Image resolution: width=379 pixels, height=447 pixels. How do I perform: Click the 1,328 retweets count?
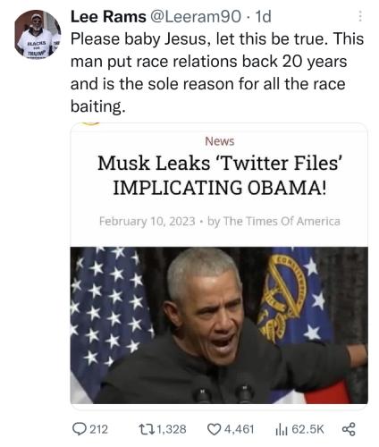(x=172, y=429)
